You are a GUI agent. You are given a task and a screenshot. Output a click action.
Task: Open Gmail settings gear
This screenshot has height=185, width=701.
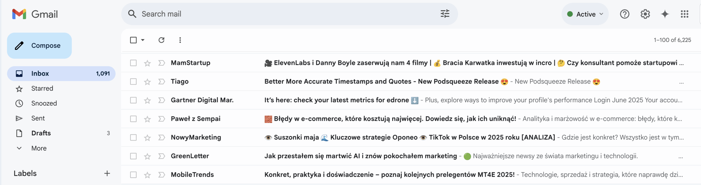pyautogui.click(x=645, y=14)
